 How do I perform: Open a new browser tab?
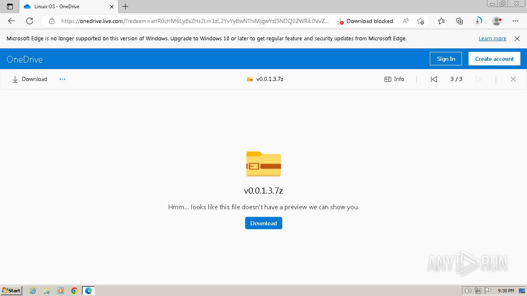click(126, 7)
